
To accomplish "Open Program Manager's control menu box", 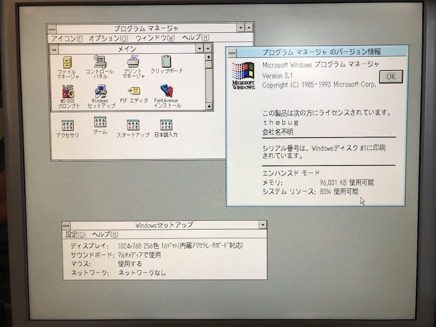I will tap(52, 29).
